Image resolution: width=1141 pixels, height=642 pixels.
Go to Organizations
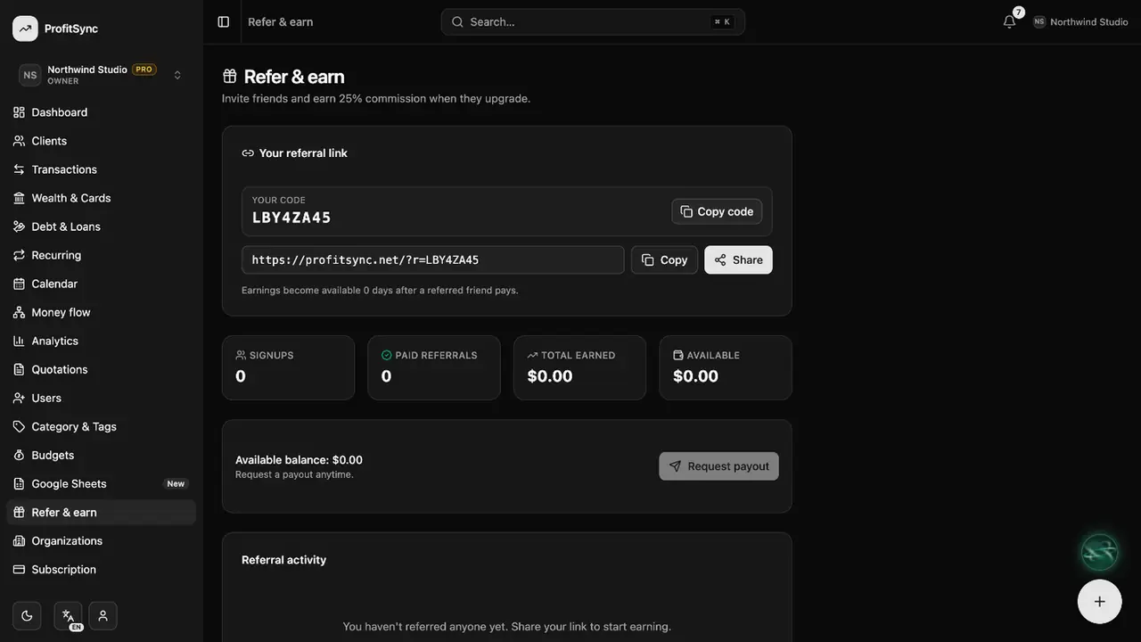[102, 540]
